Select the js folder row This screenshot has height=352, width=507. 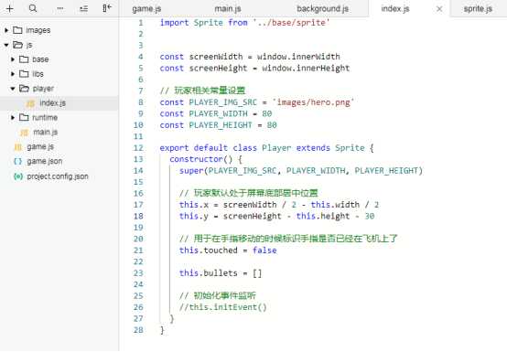[x=59, y=45]
